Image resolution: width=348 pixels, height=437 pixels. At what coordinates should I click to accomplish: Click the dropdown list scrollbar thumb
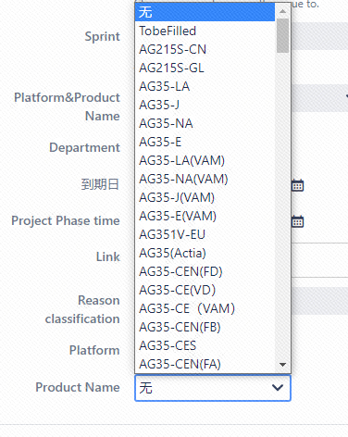point(282,36)
